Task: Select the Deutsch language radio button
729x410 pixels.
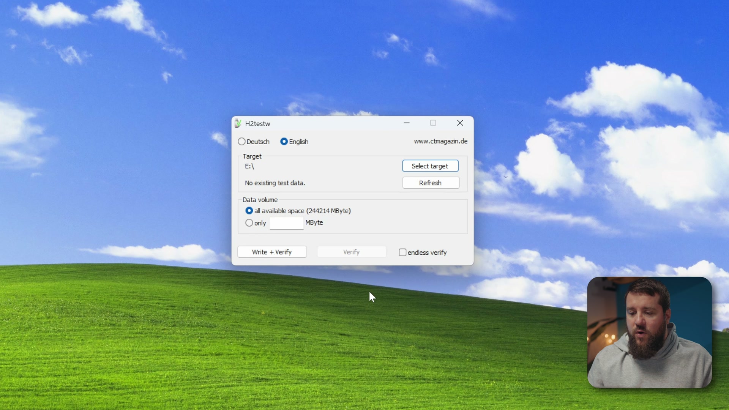Action: [241, 142]
